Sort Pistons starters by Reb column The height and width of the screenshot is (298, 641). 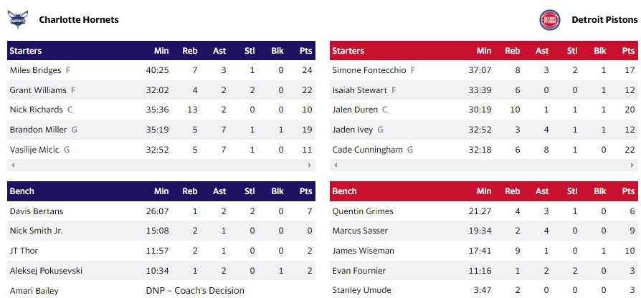tap(513, 51)
